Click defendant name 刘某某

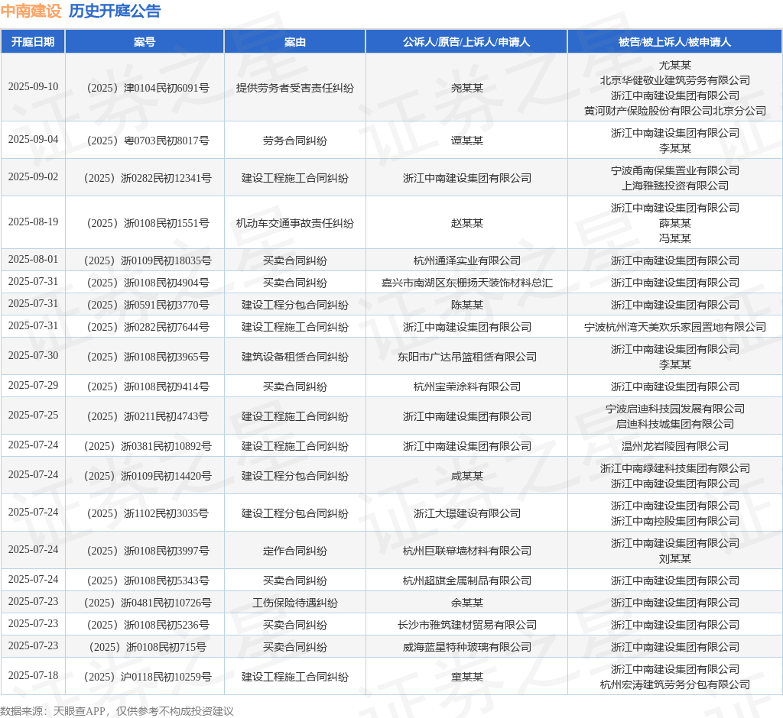(674, 558)
